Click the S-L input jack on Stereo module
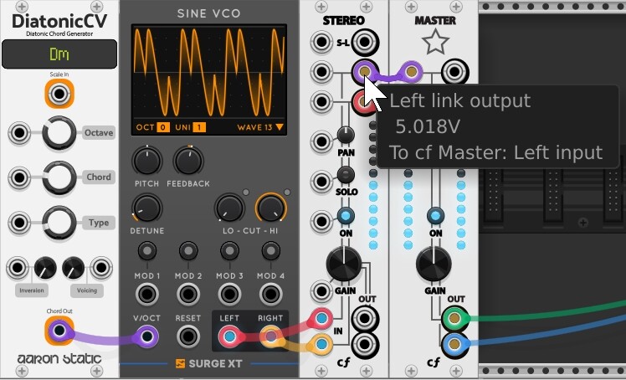Viewport: 626px width, 380px height. tap(321, 43)
